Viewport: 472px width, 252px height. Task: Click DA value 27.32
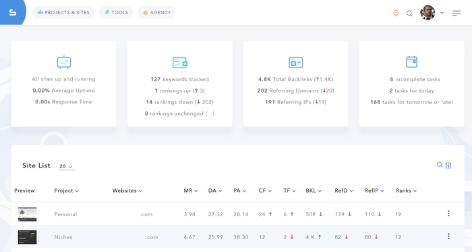click(x=216, y=214)
